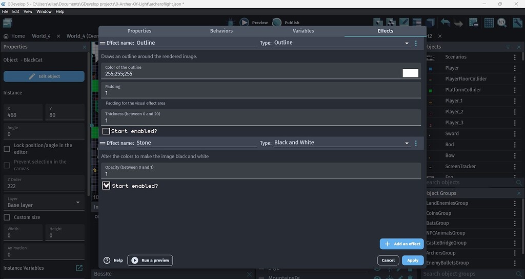Edit the Thickness field
The height and width of the screenshot is (279, 525).
[261, 117]
